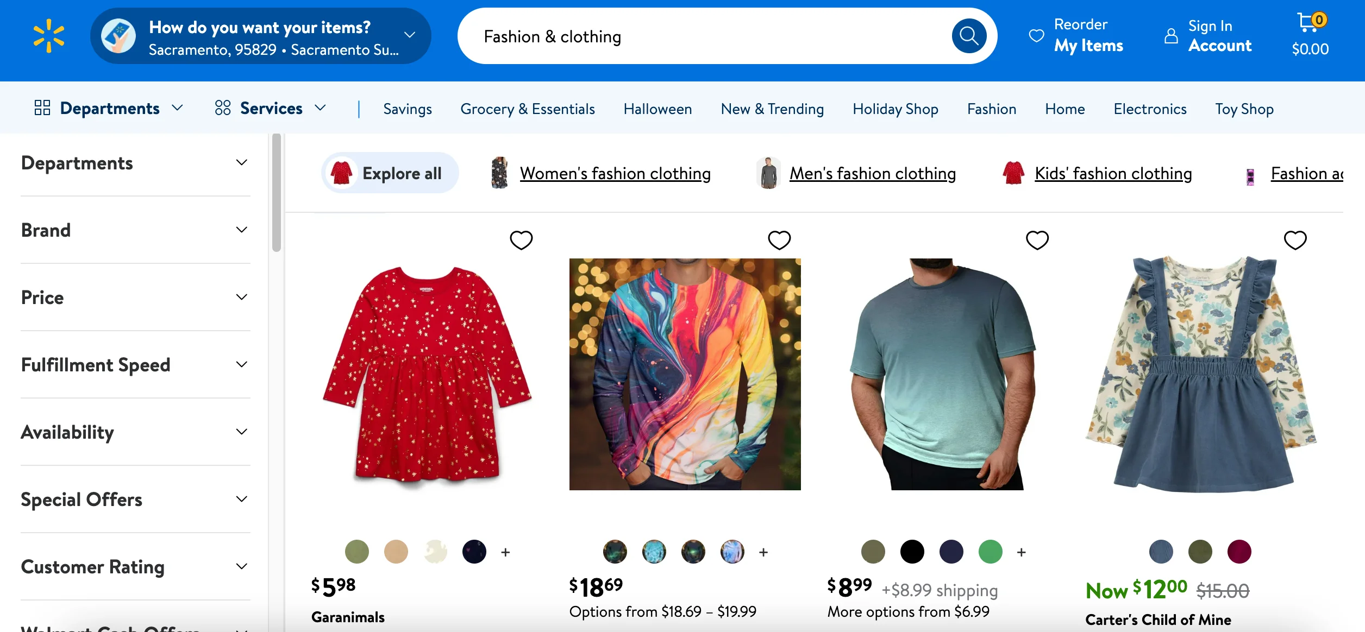Click the heart wishlist icon on teal t-shirt

point(1038,240)
